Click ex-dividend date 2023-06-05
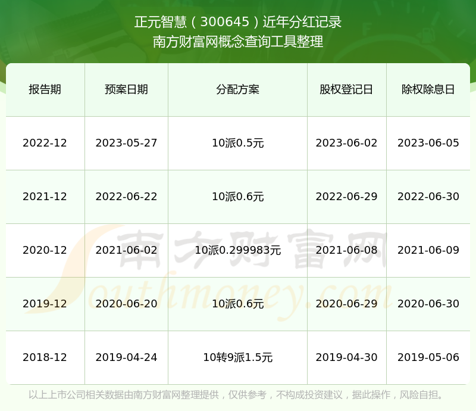Screen dimensions: 476x411 coord(428,143)
